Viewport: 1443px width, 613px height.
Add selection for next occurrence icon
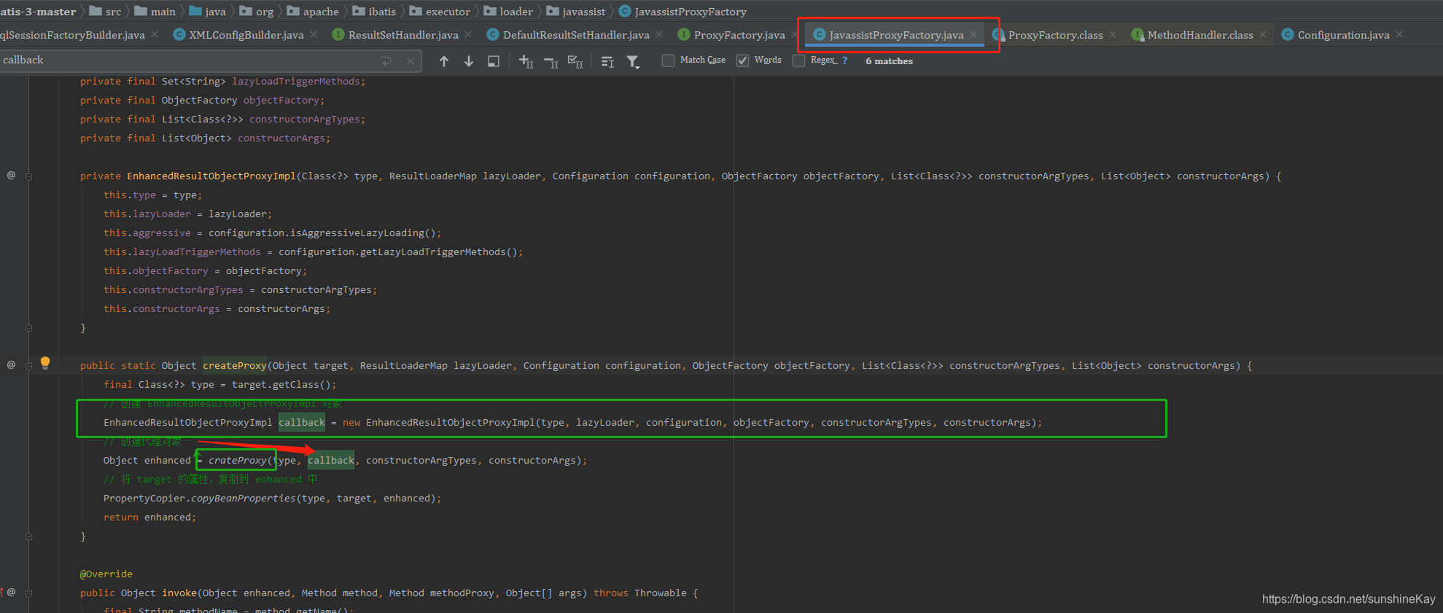pos(526,61)
